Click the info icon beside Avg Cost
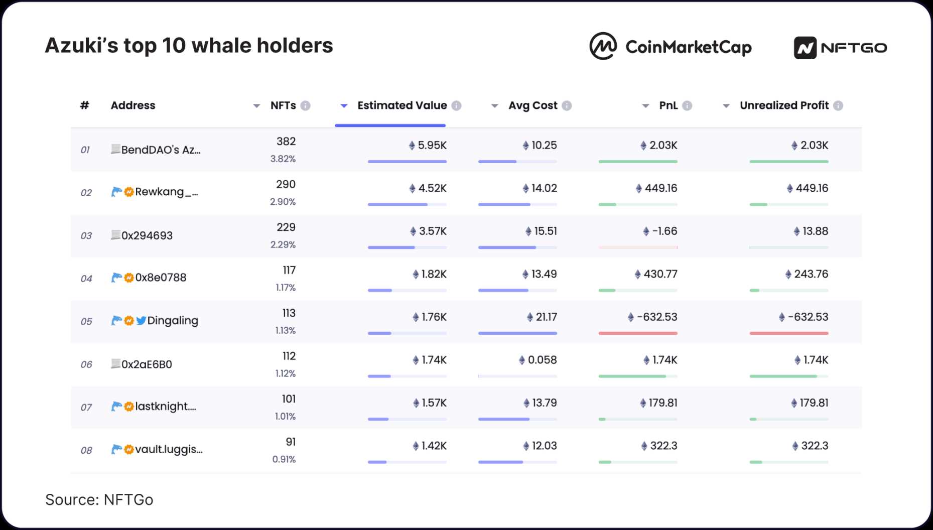This screenshot has width=933, height=530. [x=567, y=106]
